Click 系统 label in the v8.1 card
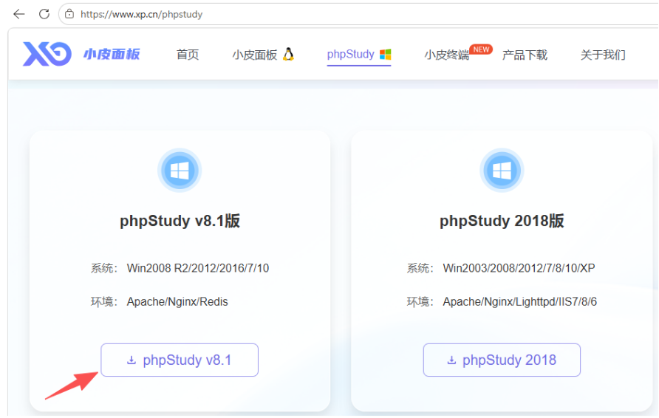Viewport: 659px width, 418px height. tap(104, 268)
